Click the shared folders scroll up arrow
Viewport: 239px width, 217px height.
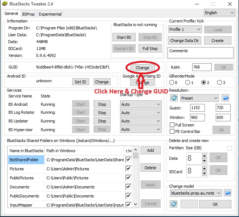(136, 150)
